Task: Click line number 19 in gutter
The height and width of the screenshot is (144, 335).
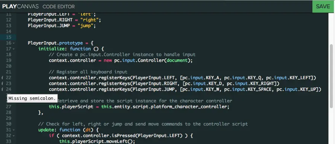Action: coord(9,60)
